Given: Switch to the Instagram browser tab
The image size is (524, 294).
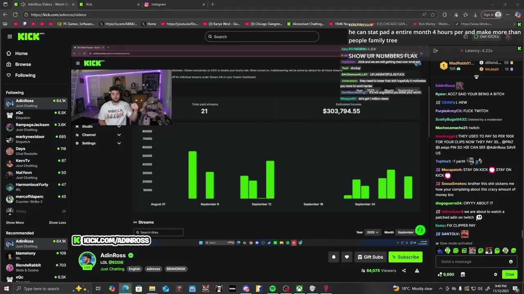Looking at the screenshot, I should point(174,4).
